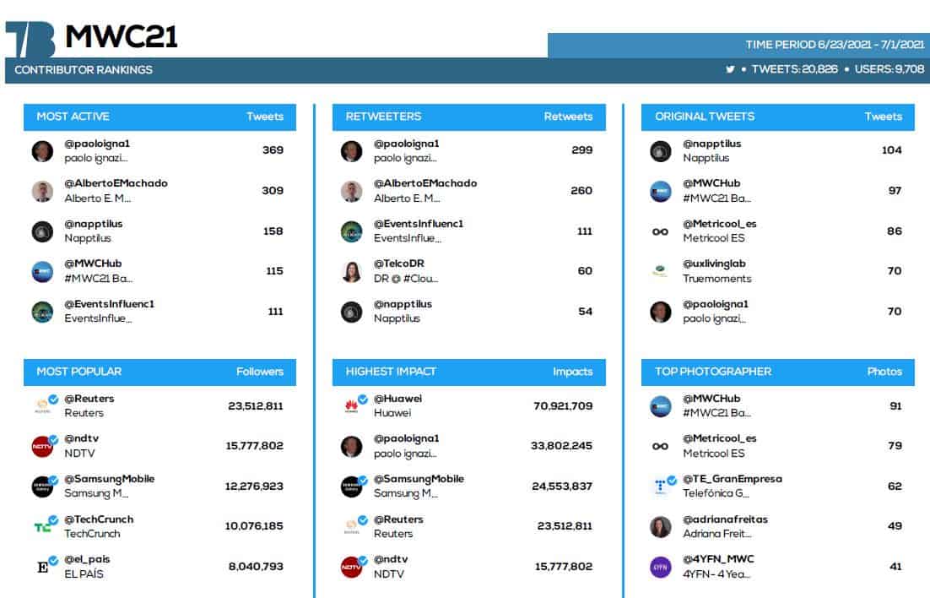
Task: Click @napptilus avatar in Original Tweets
Action: point(661,151)
